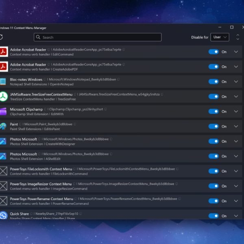
Task: Click the Microsoft Clipchamp purple icon
Action: click(x=3, y=111)
